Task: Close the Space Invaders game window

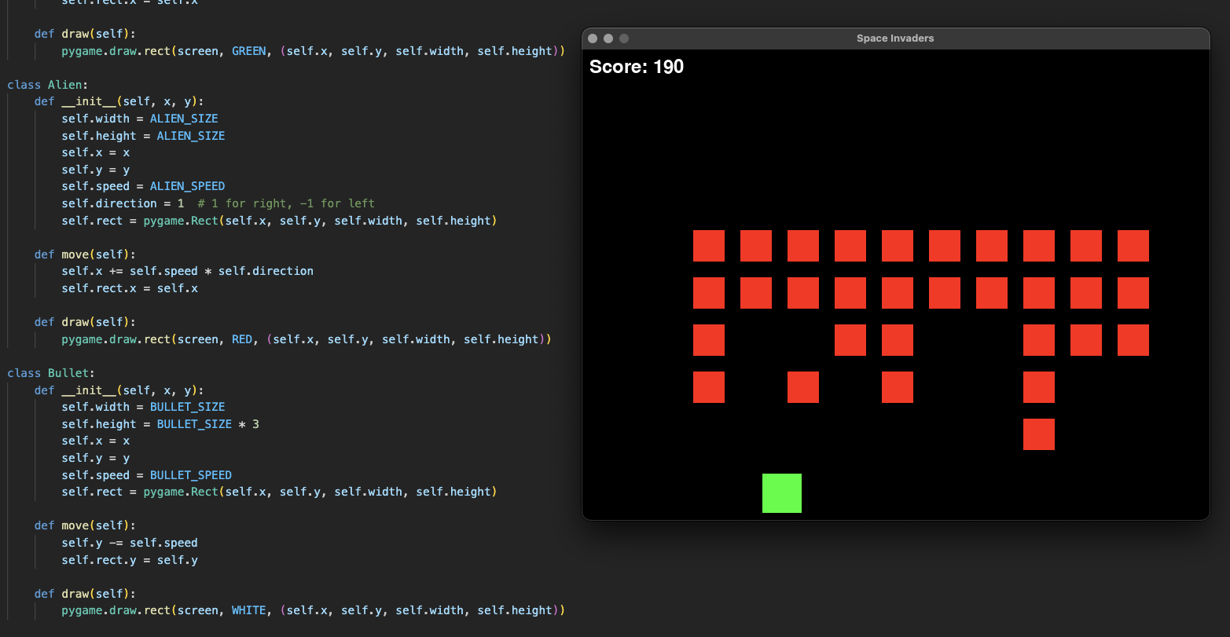Action: point(593,38)
